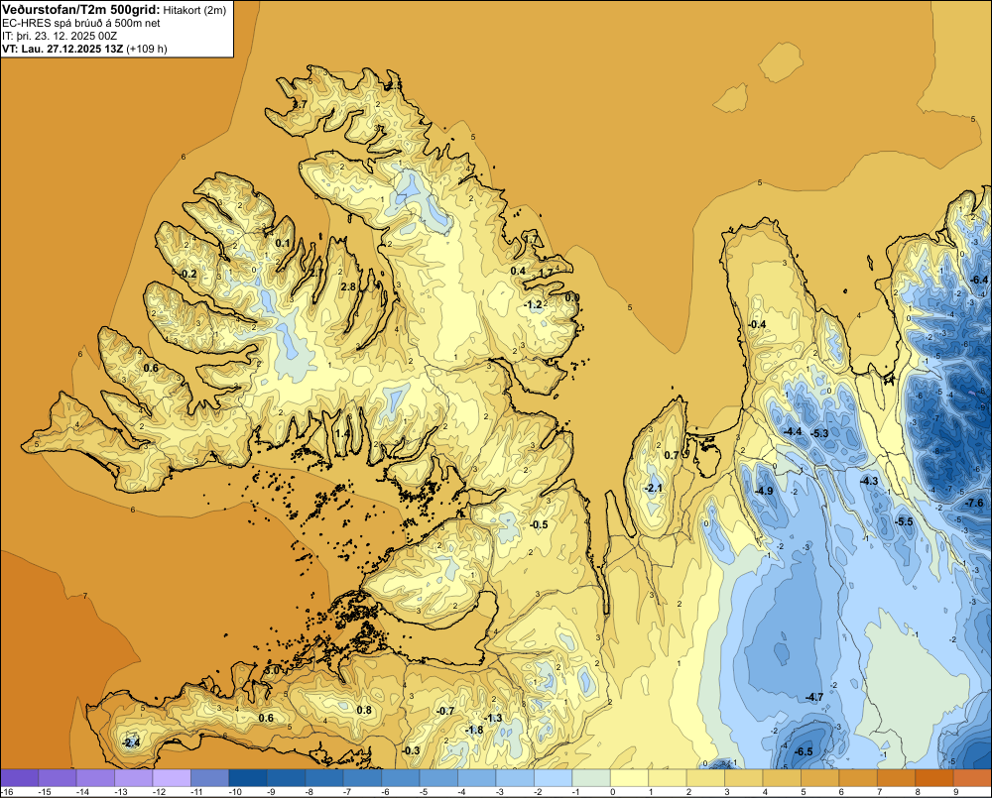Click the bold '0.7' temperature value on the map
The height and width of the screenshot is (798, 992).
click(672, 455)
